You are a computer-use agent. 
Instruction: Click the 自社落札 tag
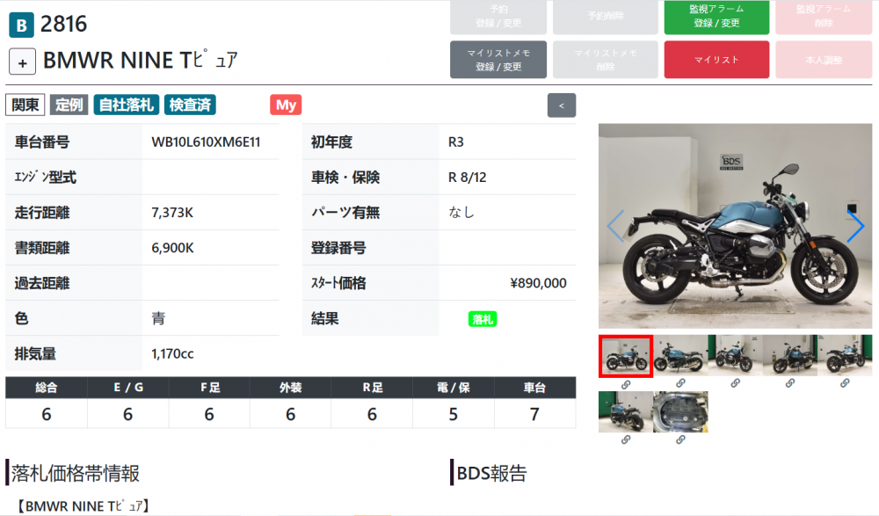tap(126, 105)
